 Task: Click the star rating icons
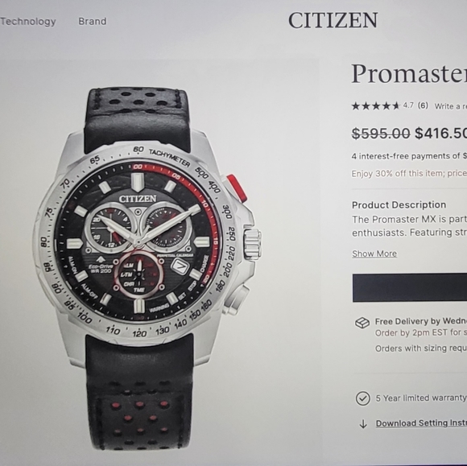(x=375, y=106)
